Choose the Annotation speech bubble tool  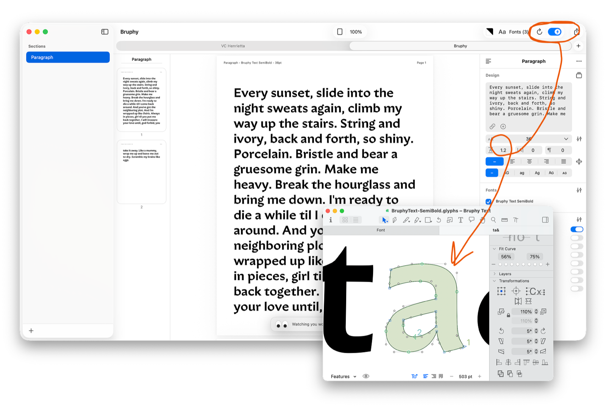tap(472, 220)
